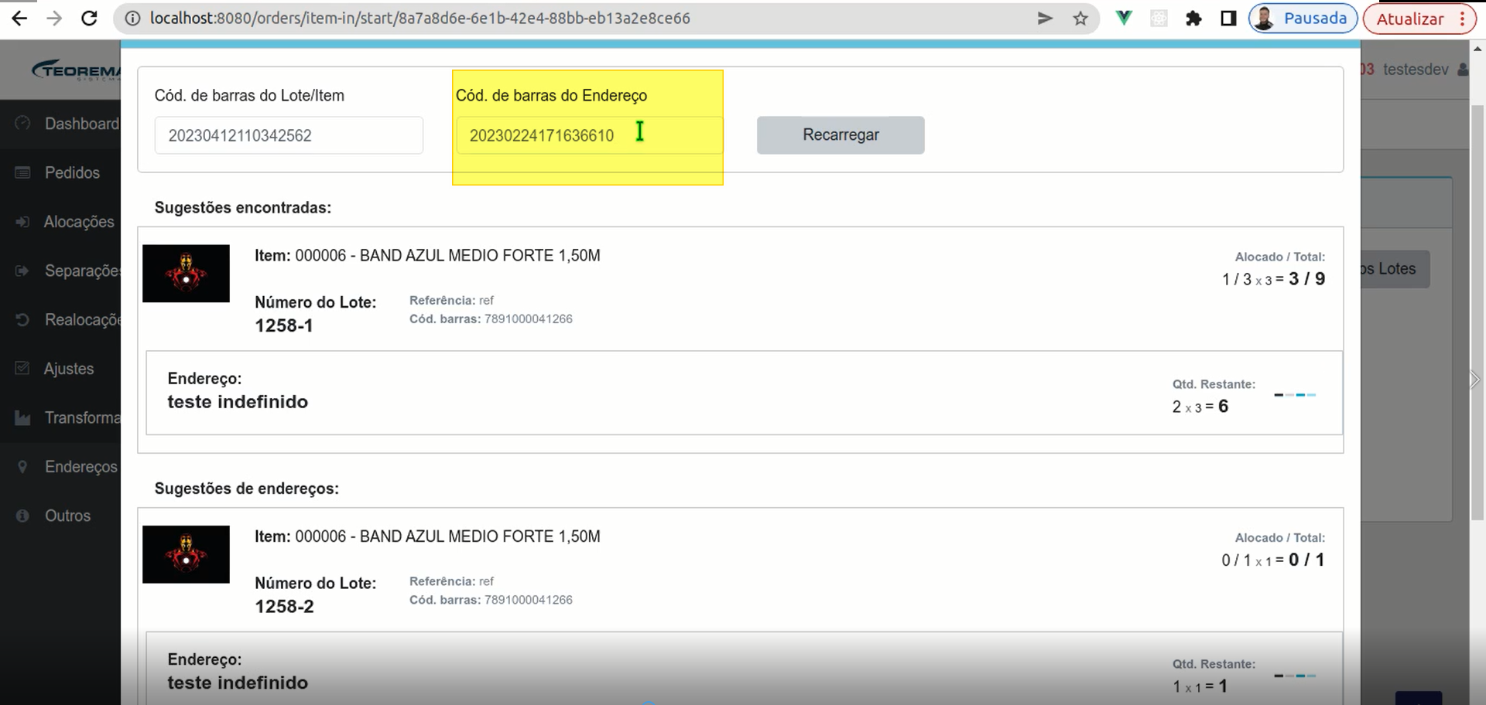Select the 1258-2 lot number text
The image size is (1486, 705).
pyautogui.click(x=284, y=607)
